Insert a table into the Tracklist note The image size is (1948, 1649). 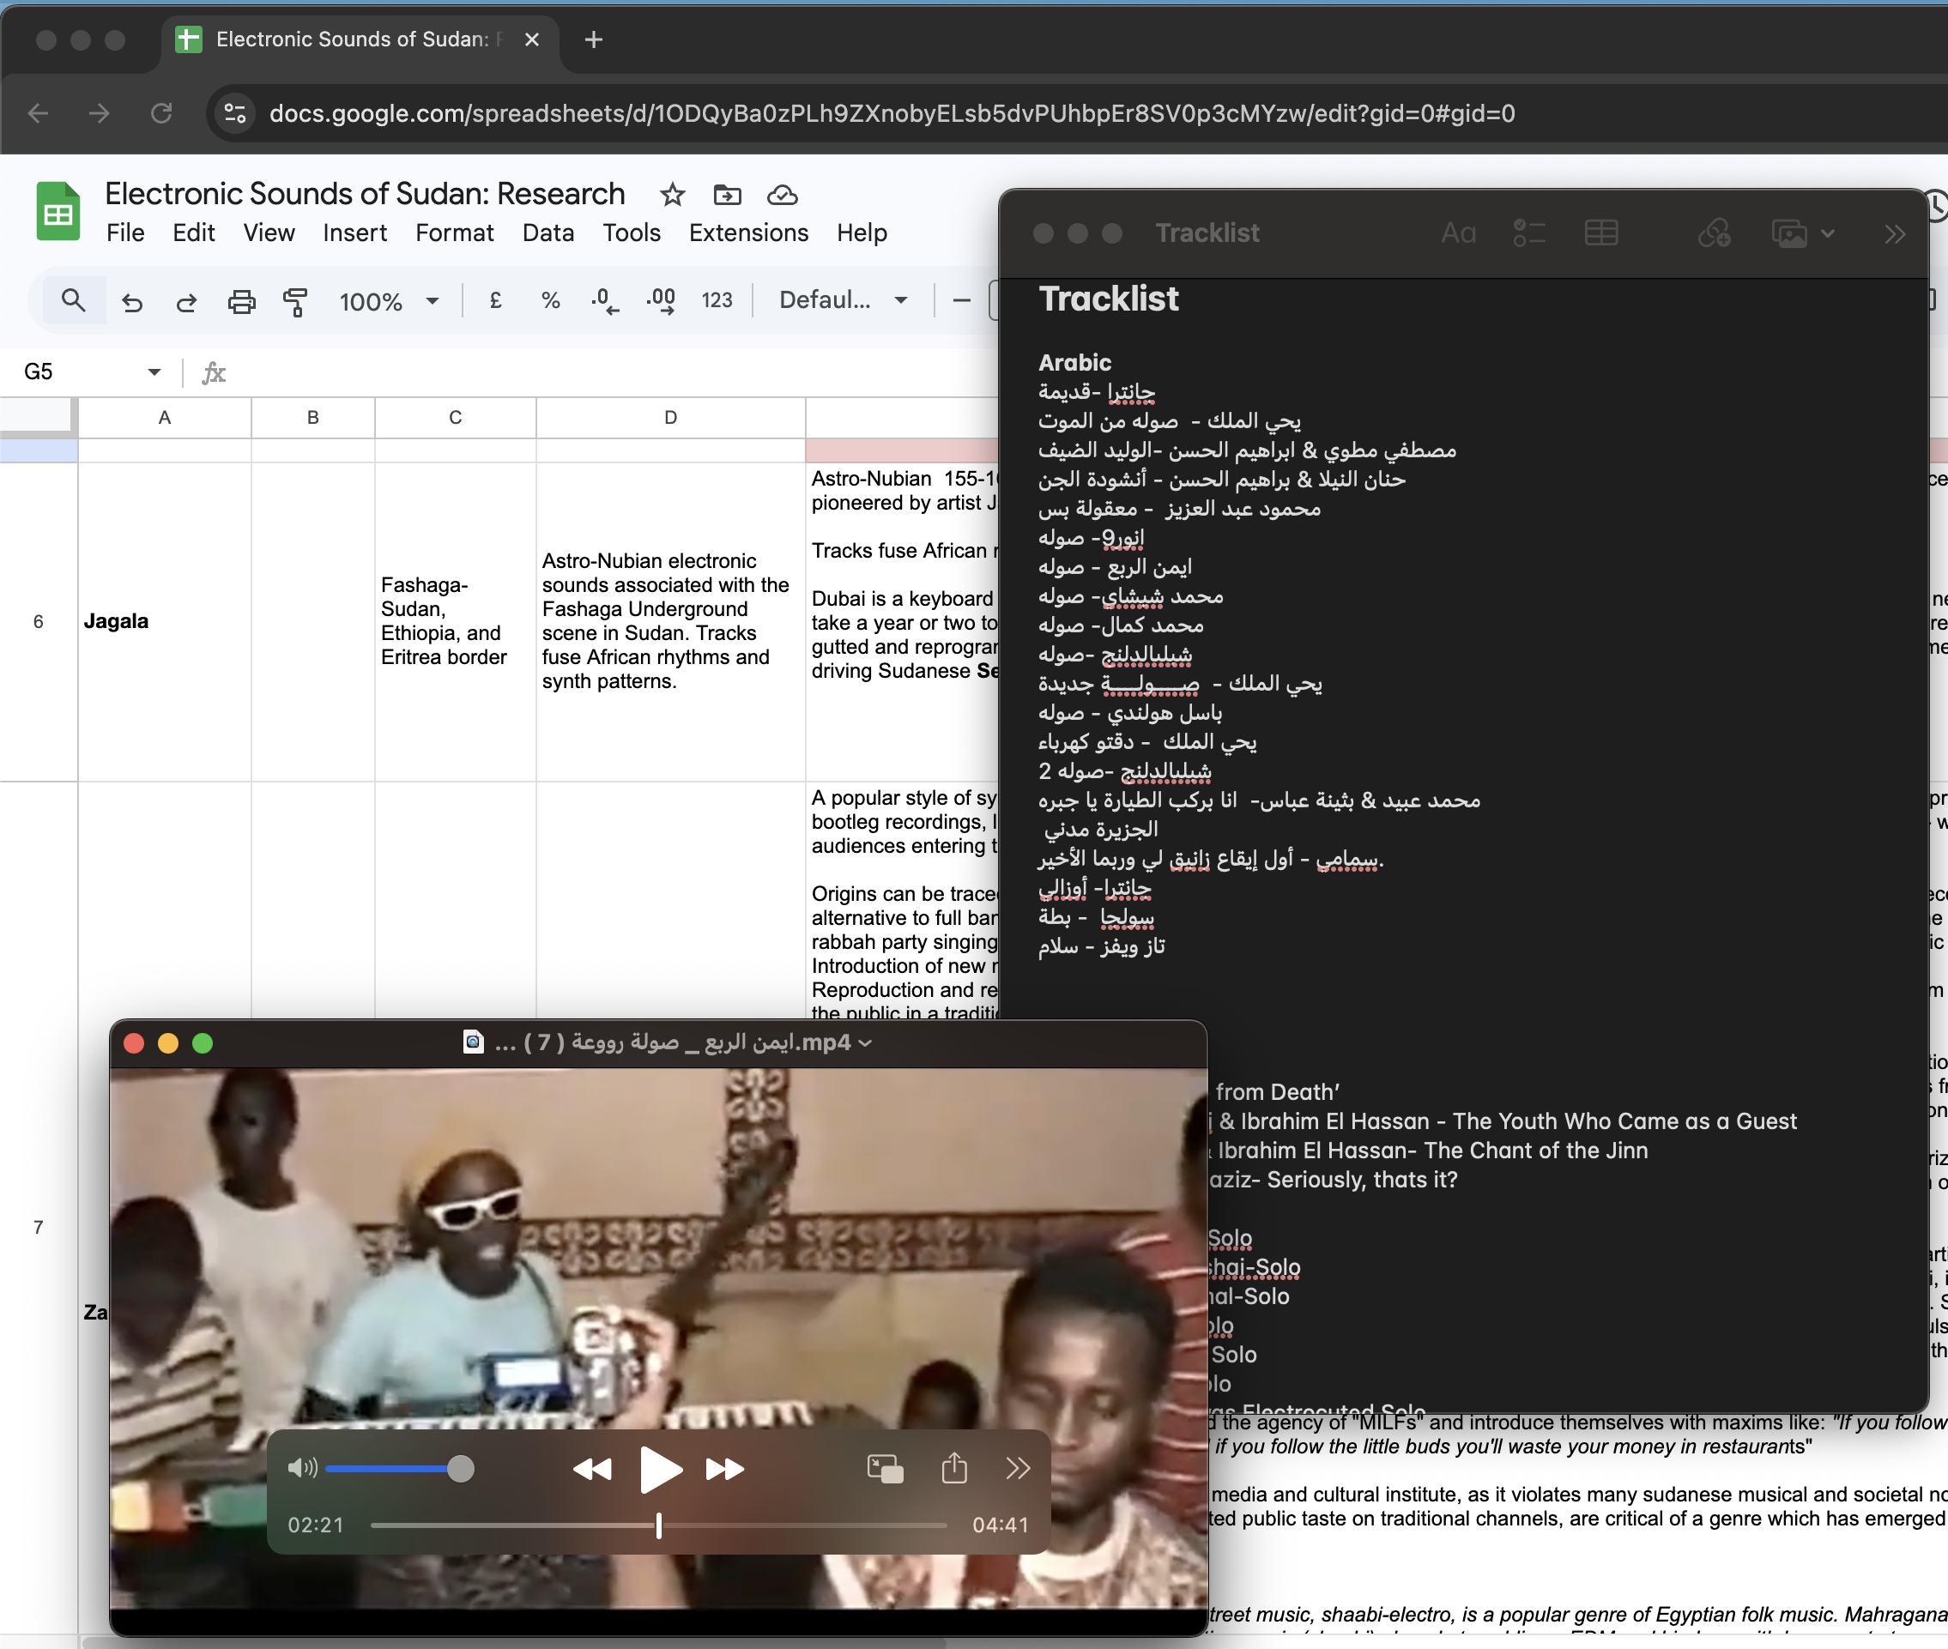pyautogui.click(x=1600, y=233)
